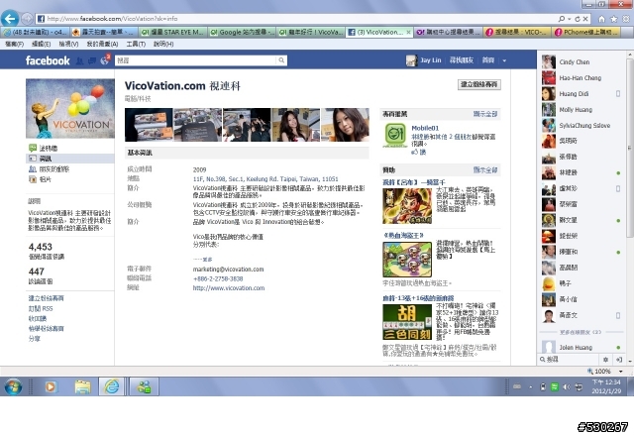Open chat with Molly Huang
This screenshot has width=634, height=435.
tap(581, 110)
